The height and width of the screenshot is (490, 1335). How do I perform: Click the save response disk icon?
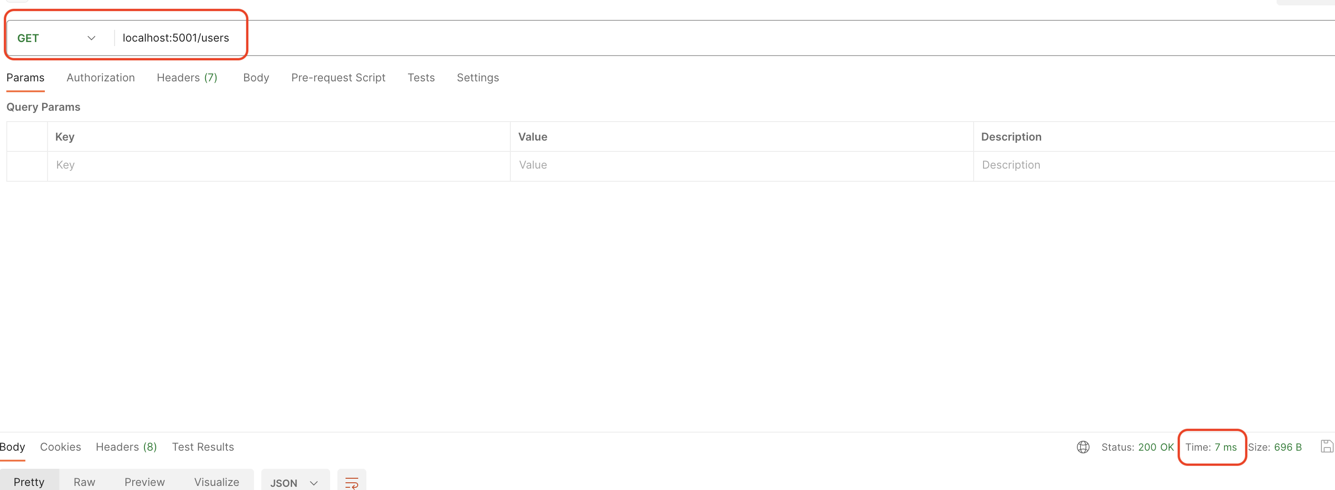[1326, 447]
